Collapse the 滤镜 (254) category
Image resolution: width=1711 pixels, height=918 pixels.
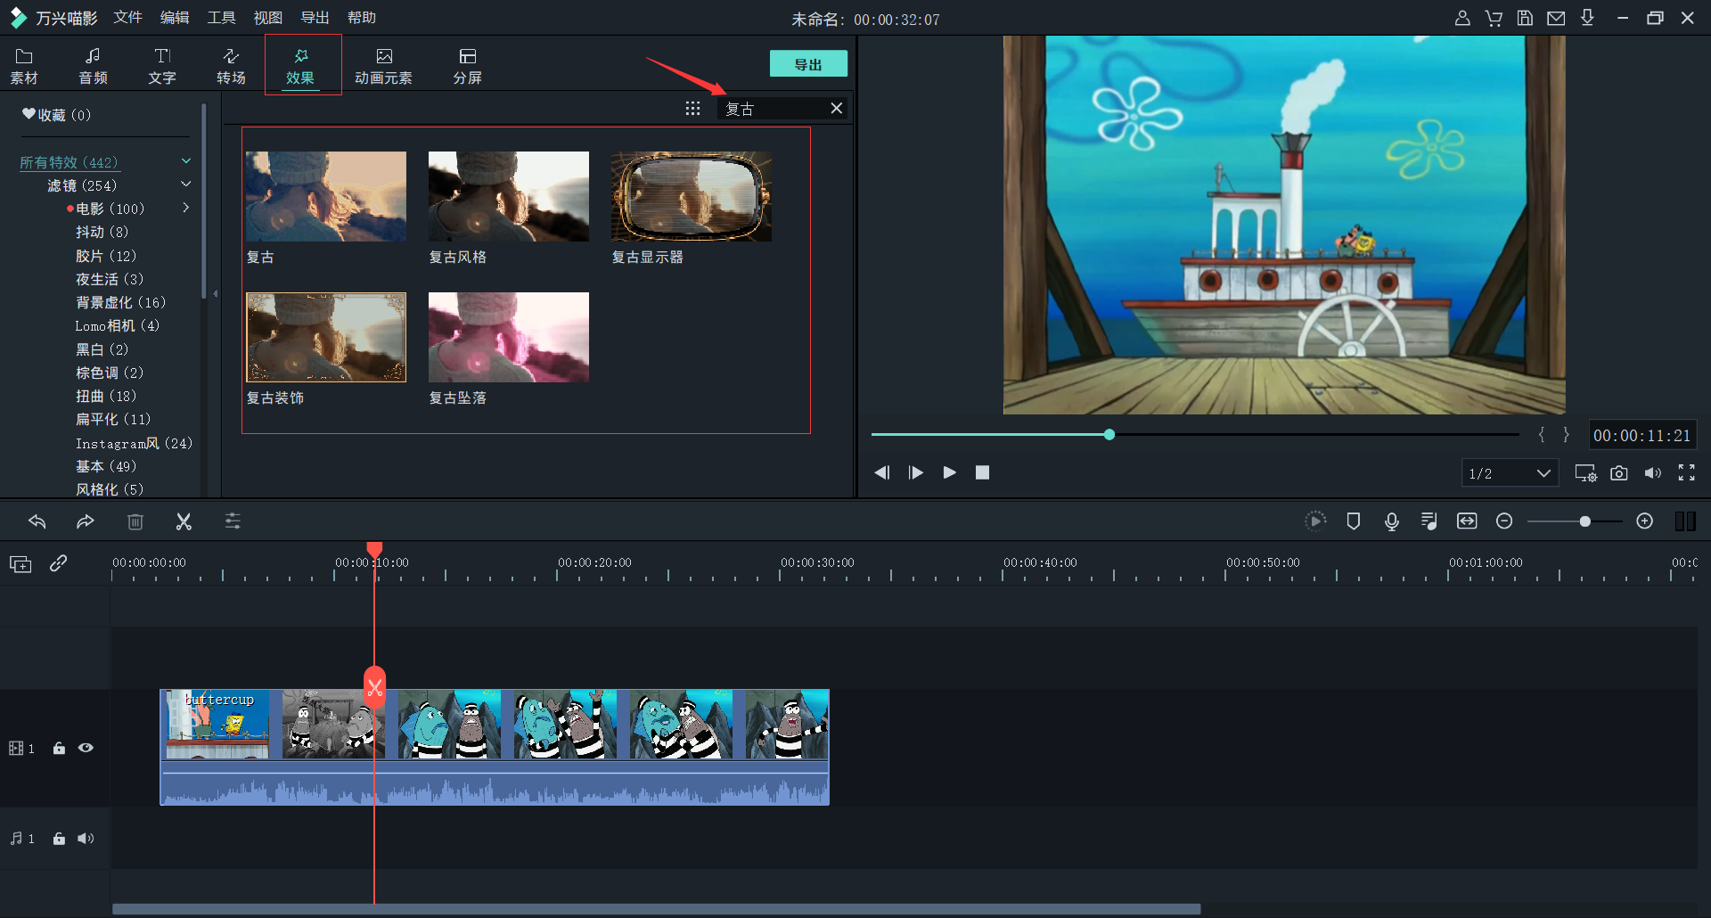tap(186, 185)
